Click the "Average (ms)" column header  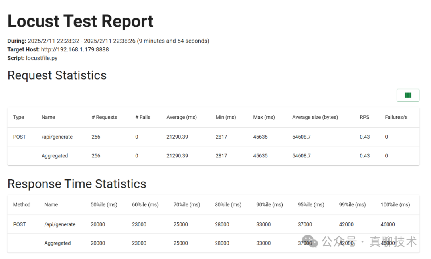[182, 117]
